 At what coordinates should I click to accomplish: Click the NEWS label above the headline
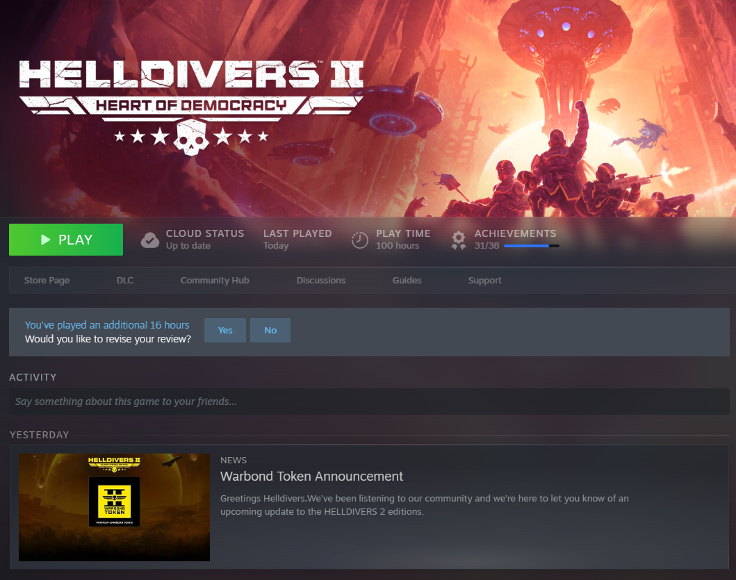click(234, 461)
